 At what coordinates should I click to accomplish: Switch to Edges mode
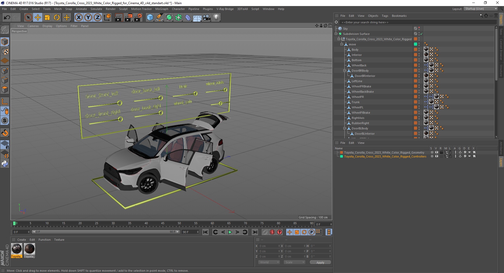pyautogui.click(x=5, y=80)
